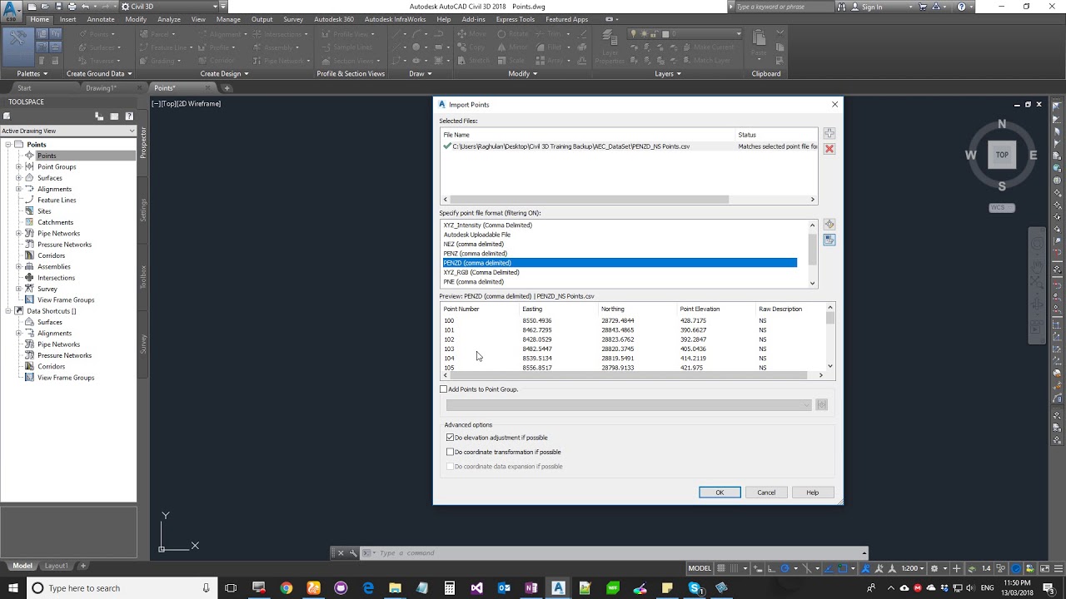Image resolution: width=1066 pixels, height=599 pixels.
Task: Click the red X remove file icon
Action: click(x=829, y=148)
